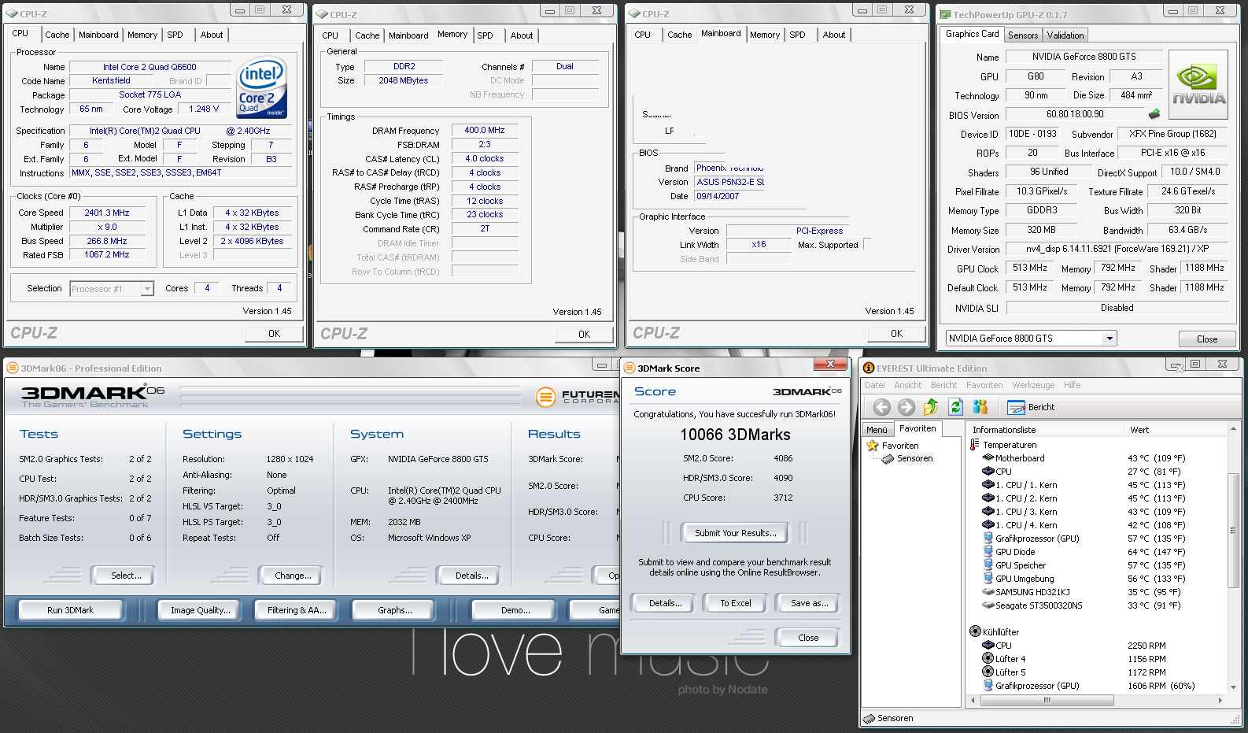Viewport: 1248px width, 733px height.
Task: Refresh EVEREST with the green arrows icon
Action: point(956,407)
